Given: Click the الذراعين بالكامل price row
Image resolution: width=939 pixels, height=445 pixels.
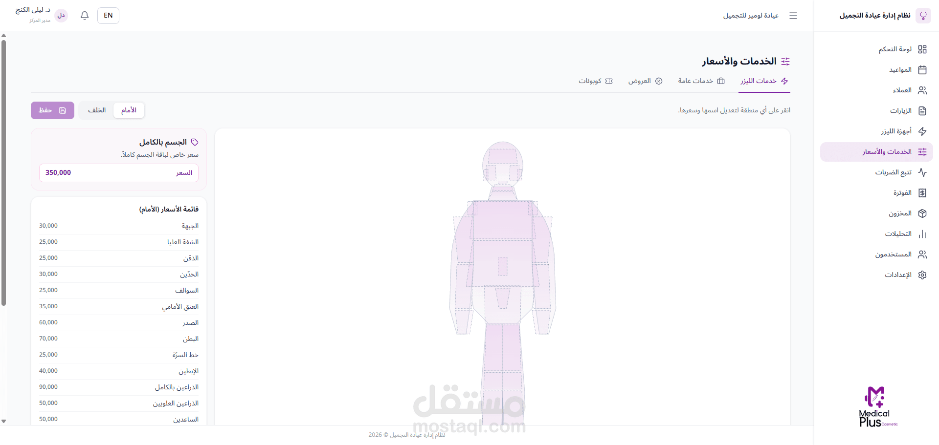Looking at the screenshot, I should click(119, 387).
